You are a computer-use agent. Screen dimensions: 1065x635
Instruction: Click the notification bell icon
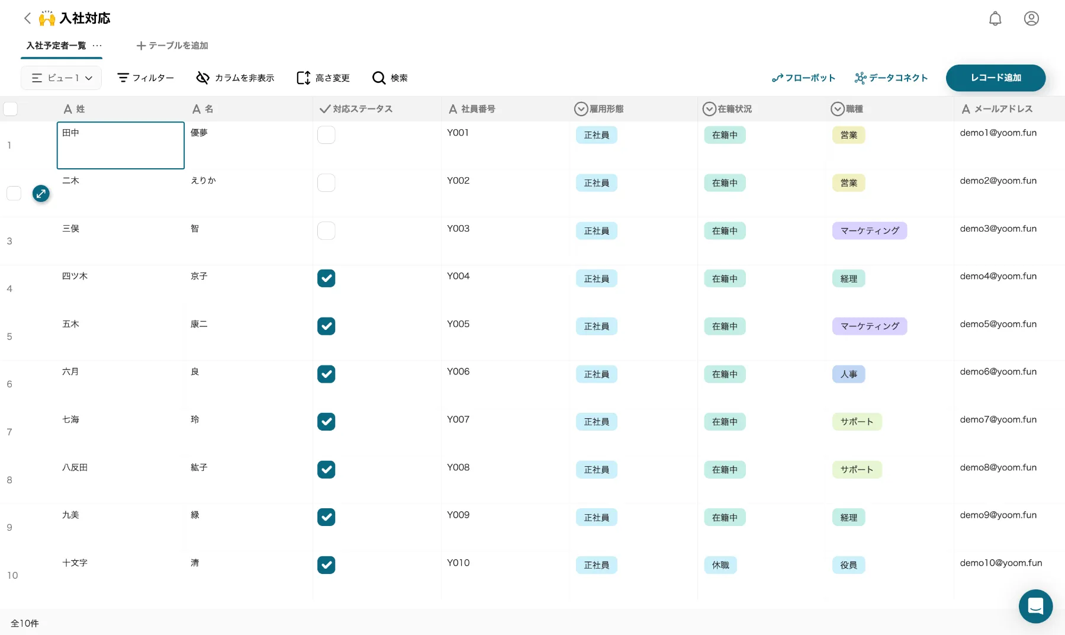(995, 19)
